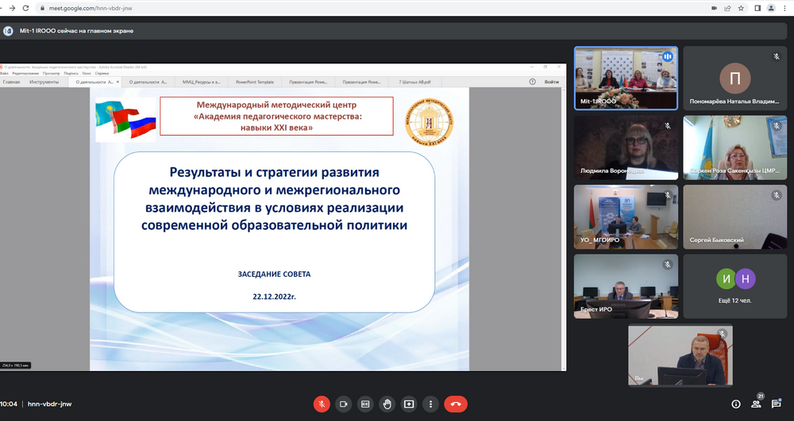Show the participants list icon
Screen dimensions: 794x421
click(x=756, y=404)
